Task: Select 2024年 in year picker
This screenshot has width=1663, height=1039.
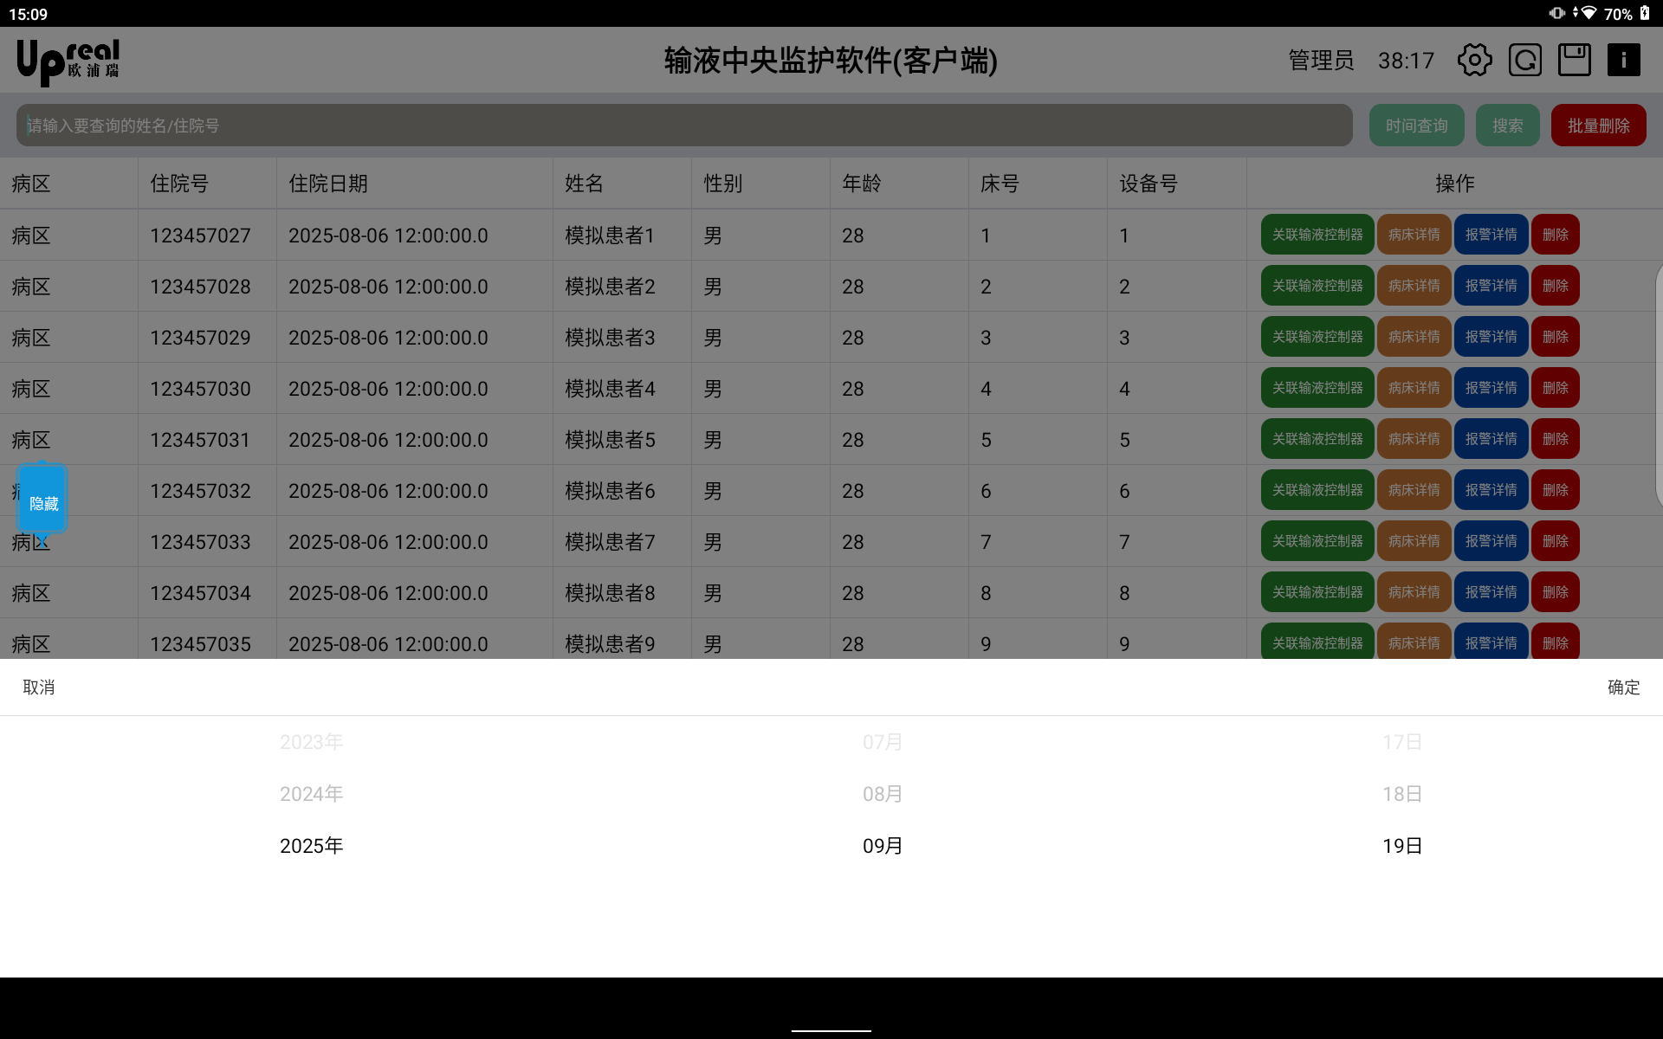Action: [311, 794]
